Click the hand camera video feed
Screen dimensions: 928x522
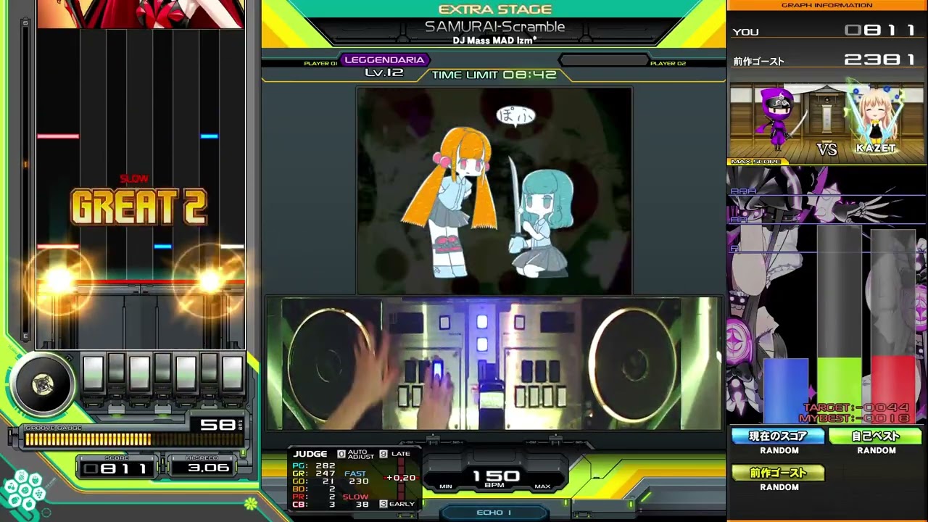tap(494, 363)
